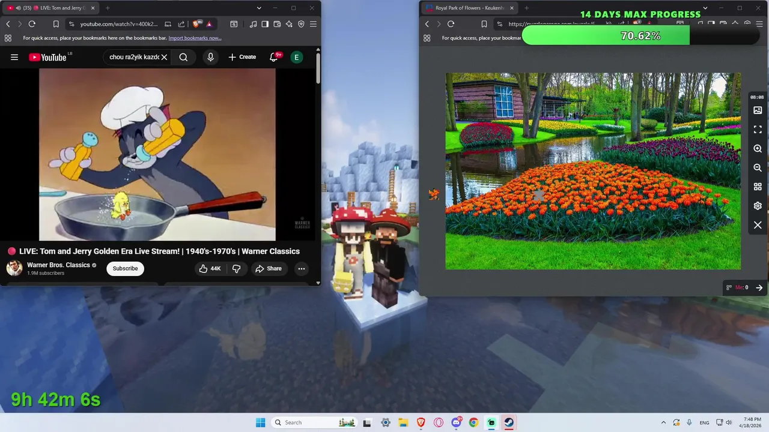This screenshot has height=432, width=769.
Task: Open Steam from the taskbar
Action: click(509, 422)
